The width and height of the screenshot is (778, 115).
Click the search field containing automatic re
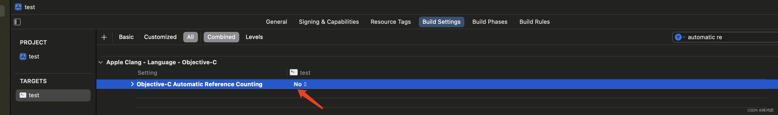725,37
